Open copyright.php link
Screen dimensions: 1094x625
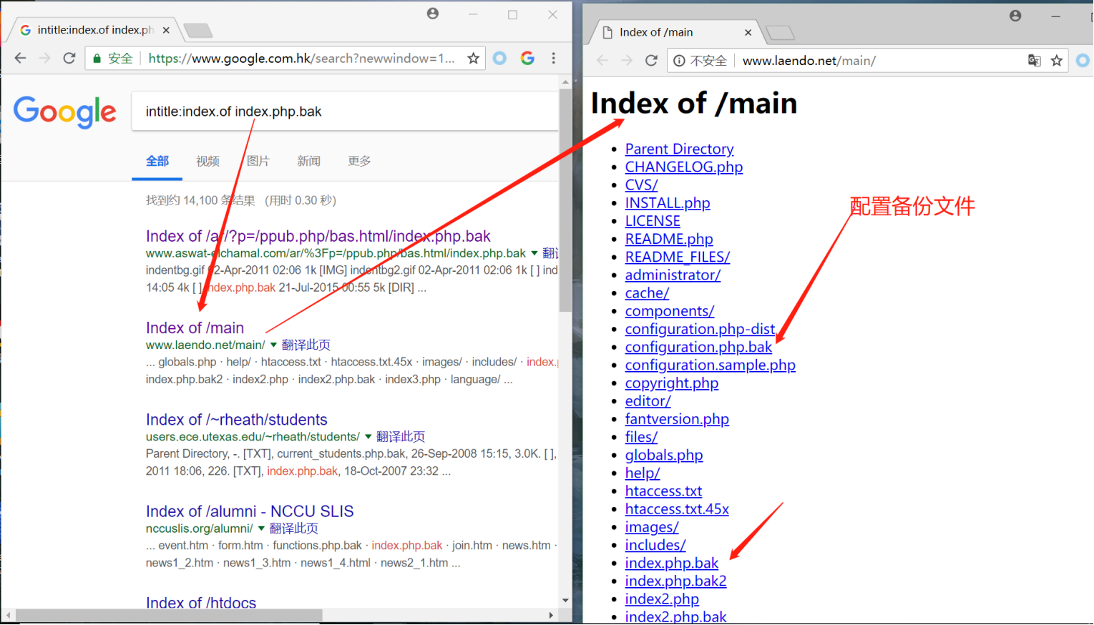coord(672,383)
